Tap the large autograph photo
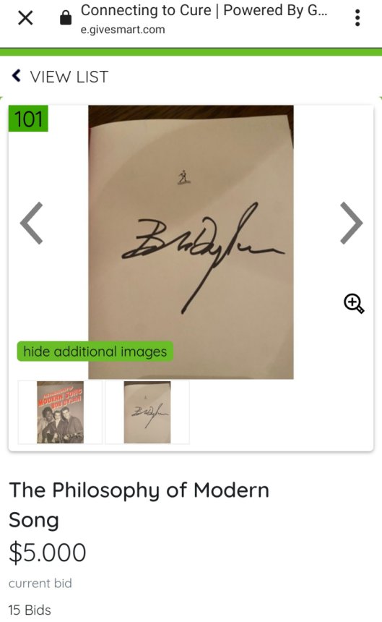This screenshot has height=622, width=382. (x=191, y=242)
